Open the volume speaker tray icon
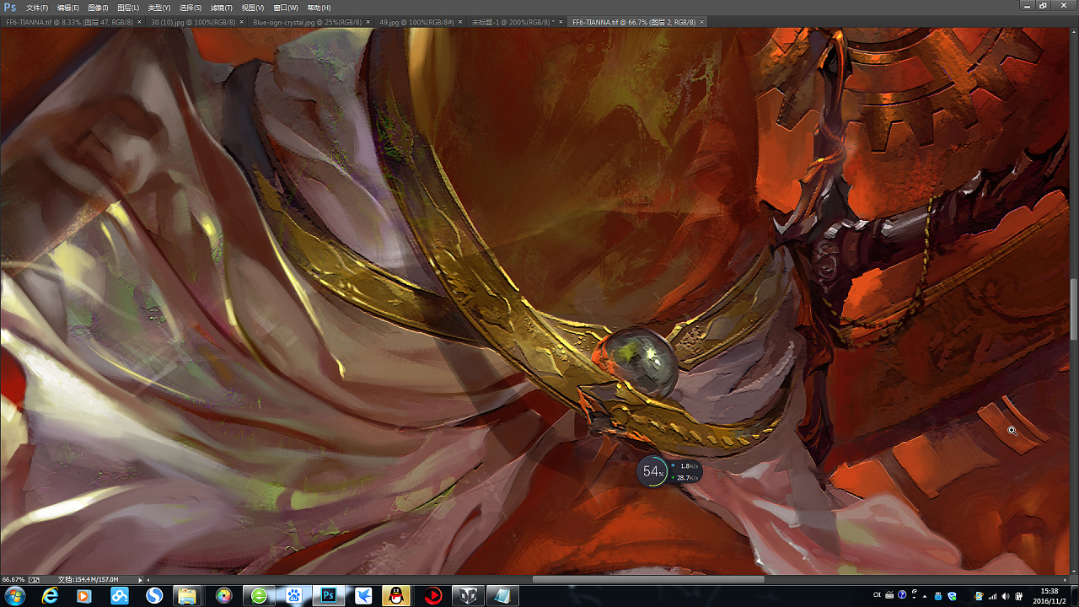The height and width of the screenshot is (607, 1079). (x=1006, y=596)
